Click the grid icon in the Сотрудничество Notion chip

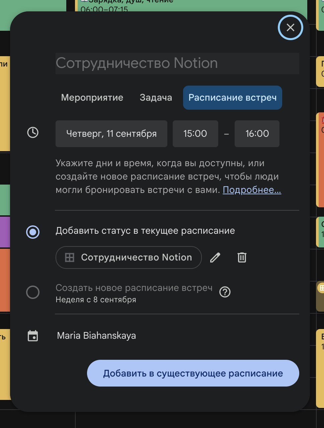point(70,257)
